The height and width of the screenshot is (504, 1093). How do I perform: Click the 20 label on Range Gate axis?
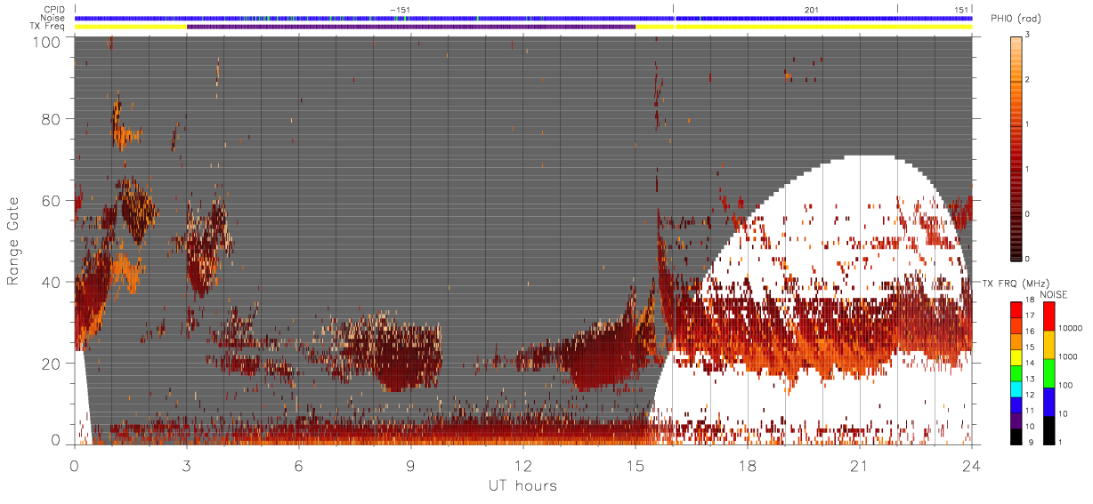52,364
